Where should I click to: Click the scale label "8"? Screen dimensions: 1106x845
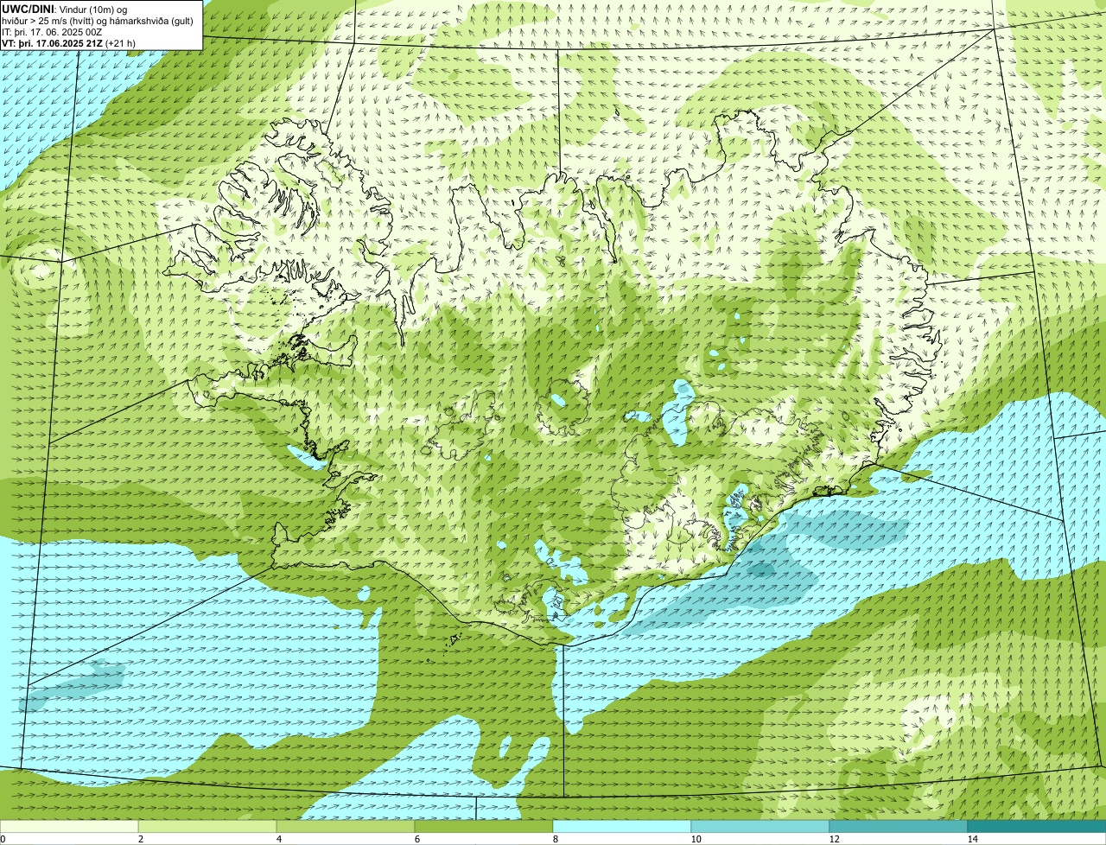pos(554,839)
